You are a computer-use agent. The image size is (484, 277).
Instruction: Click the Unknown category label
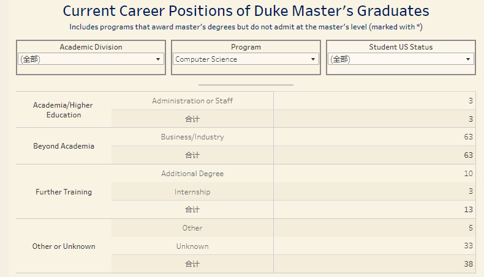[x=192, y=246]
